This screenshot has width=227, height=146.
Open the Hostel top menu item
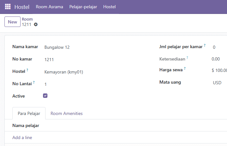point(109,7)
